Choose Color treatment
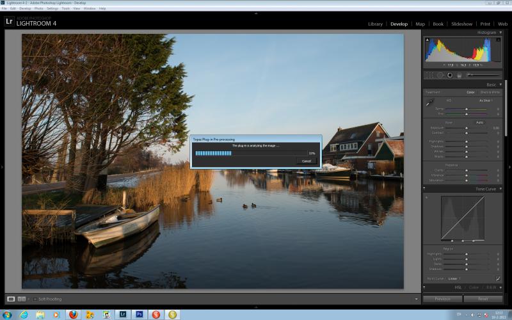The image size is (512, 320). [470, 92]
